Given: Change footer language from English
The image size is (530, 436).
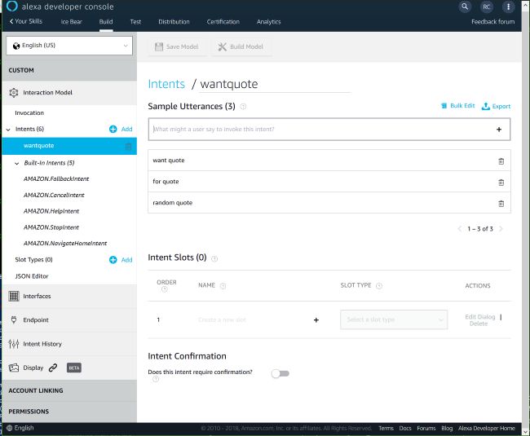Looking at the screenshot, I should click(20, 428).
